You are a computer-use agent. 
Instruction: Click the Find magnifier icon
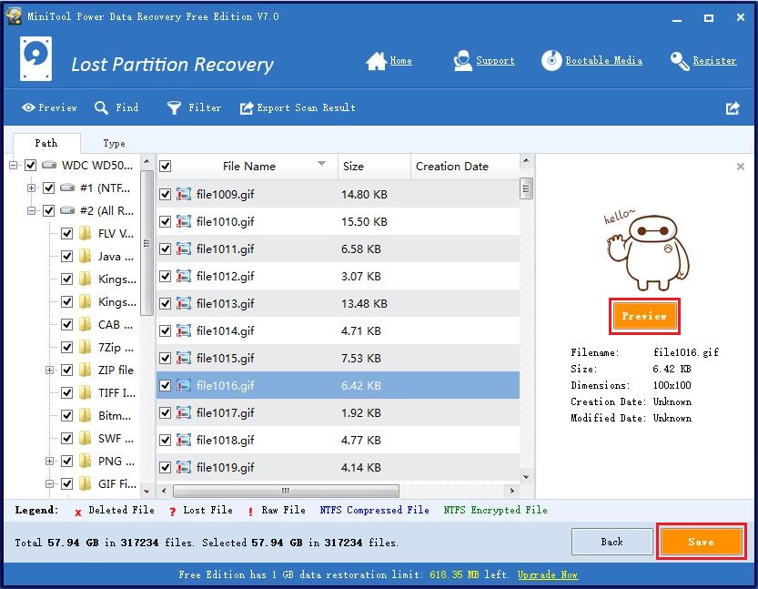click(x=101, y=107)
